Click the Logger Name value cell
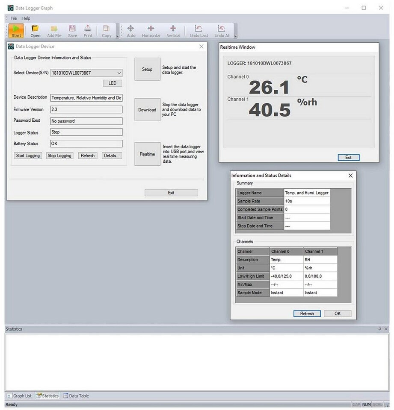Image resolution: width=394 pixels, height=410 pixels. point(307,193)
